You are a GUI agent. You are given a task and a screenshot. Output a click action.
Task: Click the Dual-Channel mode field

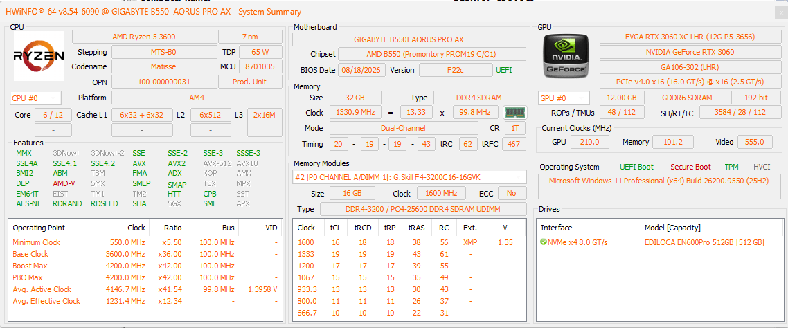[x=406, y=128]
